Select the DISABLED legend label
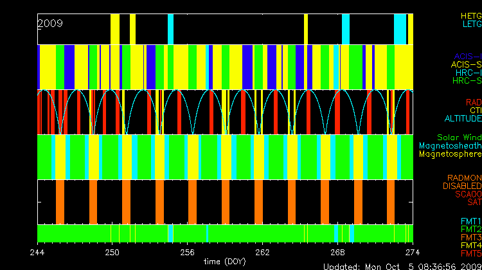482x270 pixels. [461, 186]
